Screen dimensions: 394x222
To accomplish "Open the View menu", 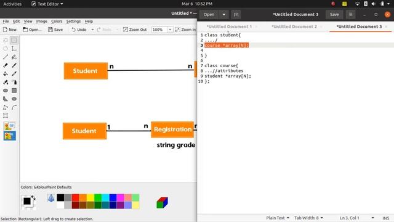I will pyautogui.click(x=28, y=22).
